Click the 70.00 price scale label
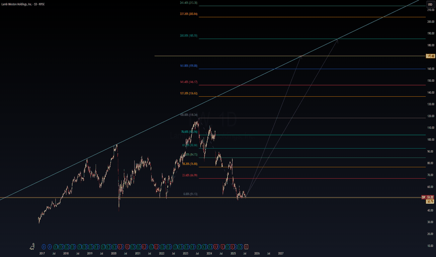 (431, 175)
